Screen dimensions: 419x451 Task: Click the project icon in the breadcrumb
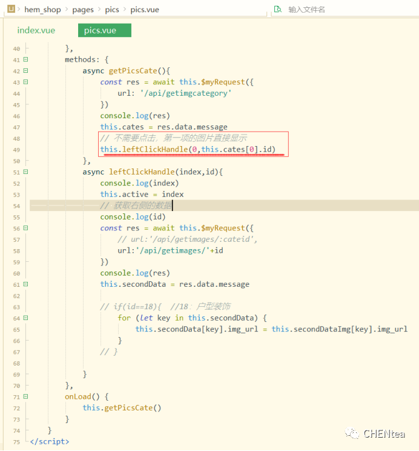click(x=12, y=10)
